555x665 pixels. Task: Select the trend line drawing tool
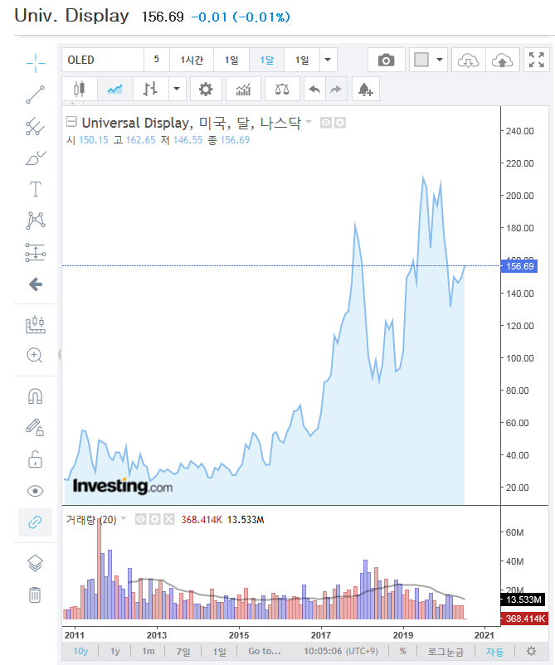point(35,95)
